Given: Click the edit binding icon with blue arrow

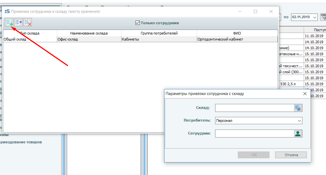Looking at the screenshot, I should [x=18, y=22].
